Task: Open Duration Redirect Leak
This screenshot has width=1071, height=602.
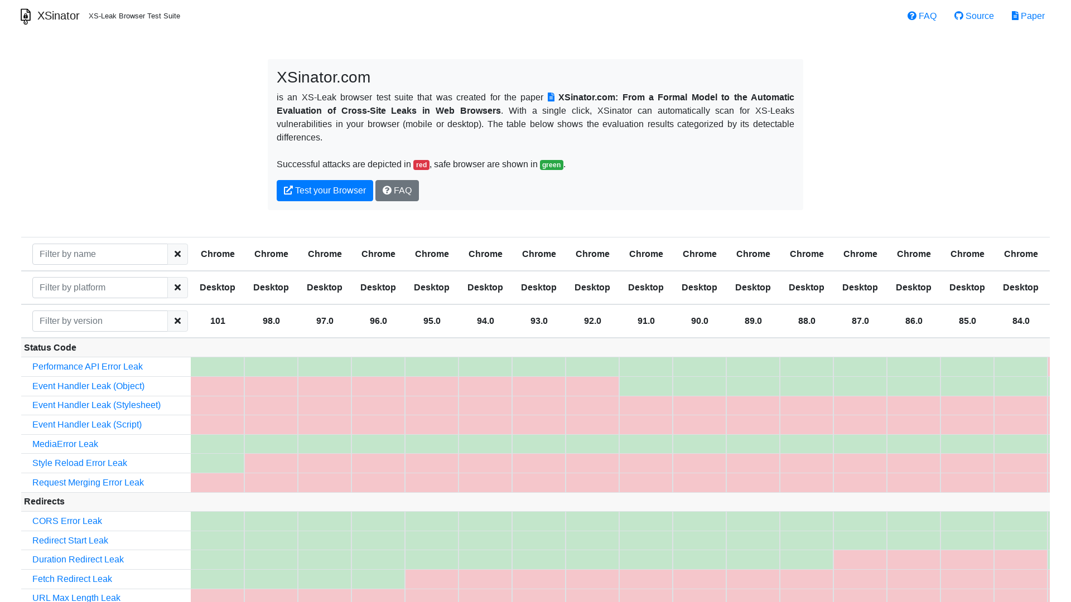Action: [78, 560]
